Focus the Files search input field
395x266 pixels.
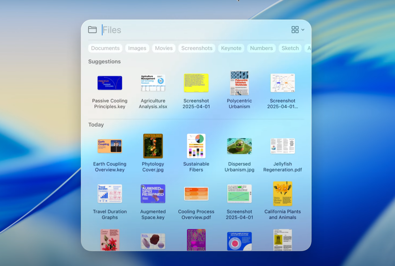194,30
